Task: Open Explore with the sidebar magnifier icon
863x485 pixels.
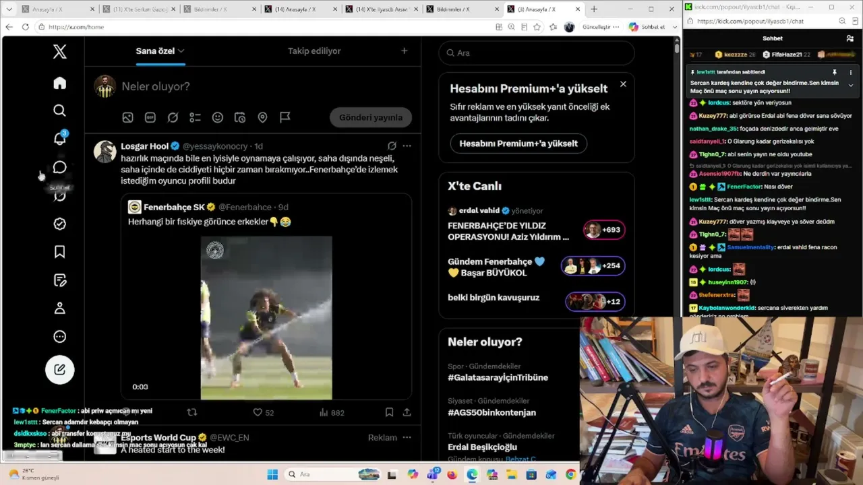Action: point(60,110)
